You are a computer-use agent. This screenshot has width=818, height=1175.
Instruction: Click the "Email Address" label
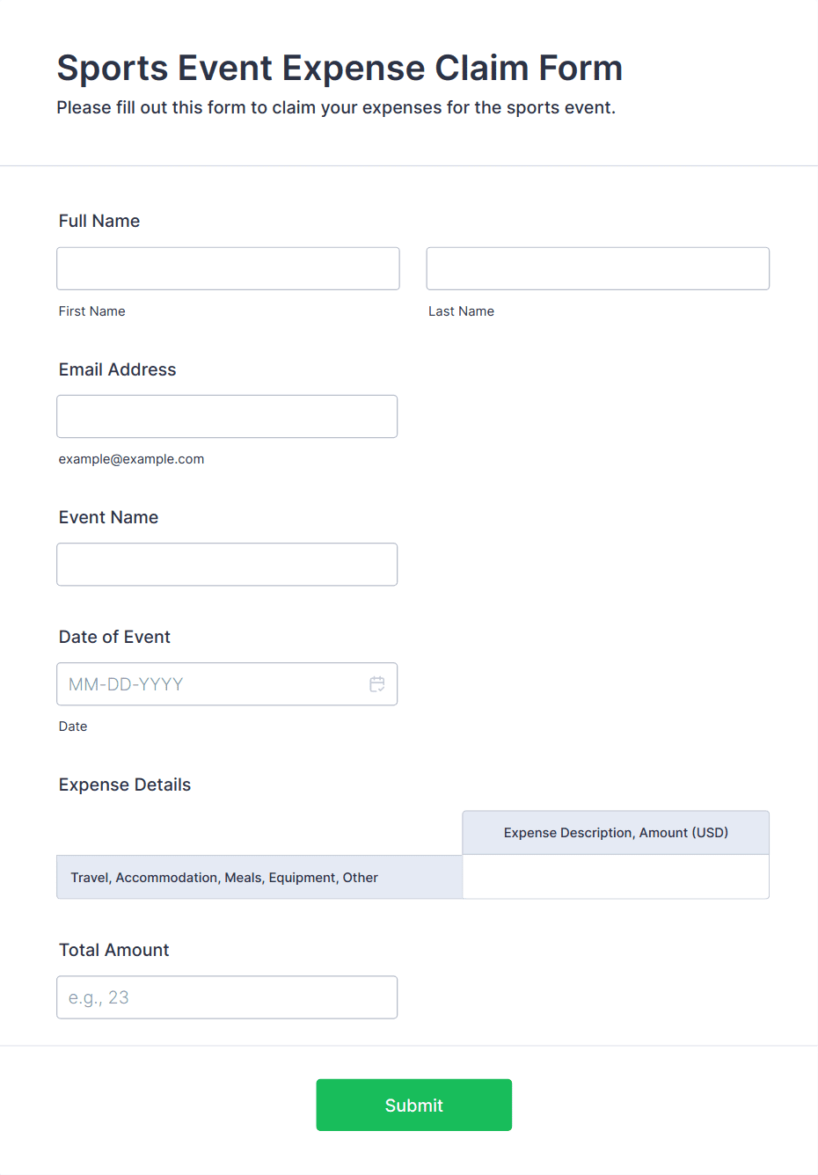point(117,369)
